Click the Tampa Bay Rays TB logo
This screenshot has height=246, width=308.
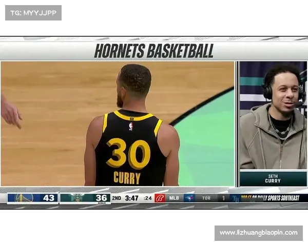coord(235,198)
